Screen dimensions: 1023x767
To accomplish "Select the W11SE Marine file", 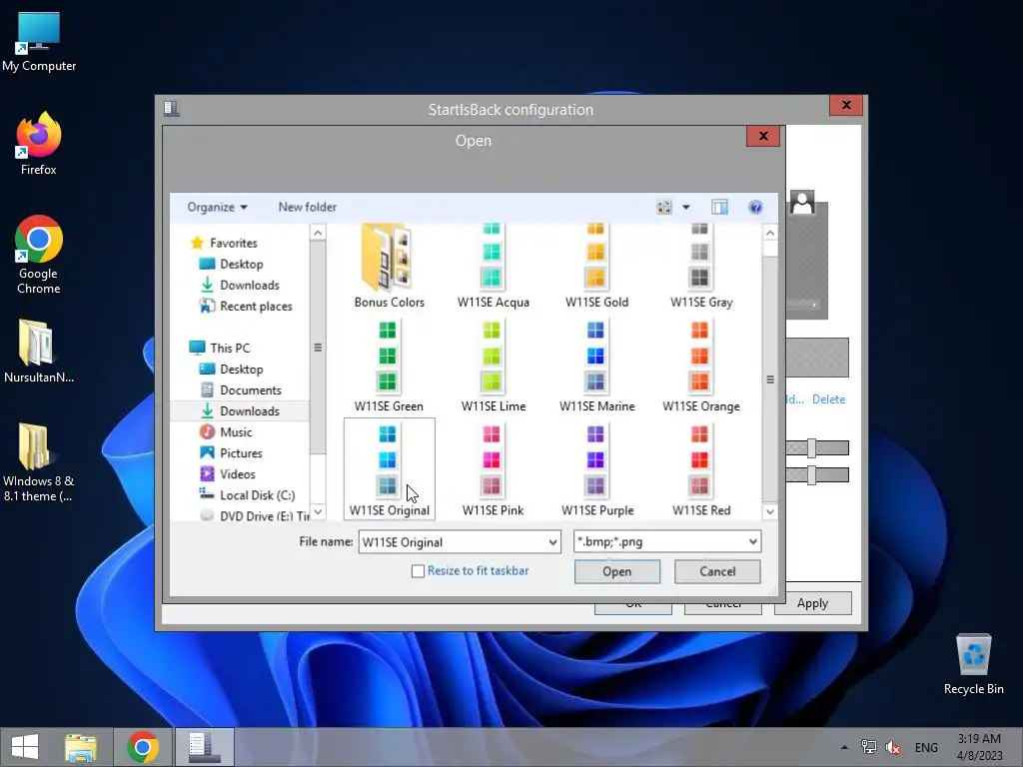I will (x=597, y=367).
